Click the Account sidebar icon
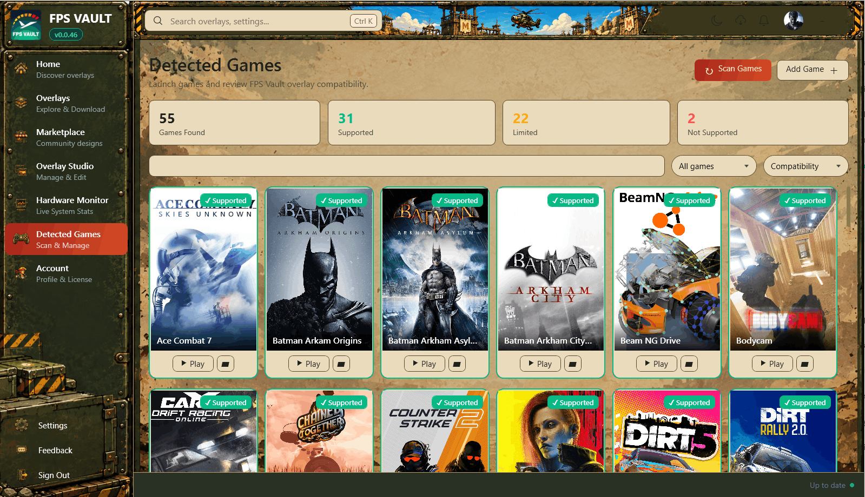Screen dimensions: 865x497 pyautogui.click(x=21, y=273)
